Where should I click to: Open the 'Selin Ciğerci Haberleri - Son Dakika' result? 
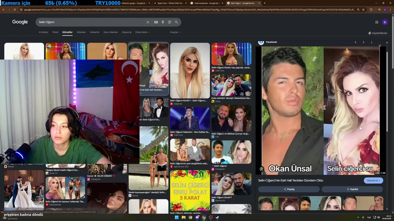(190, 122)
